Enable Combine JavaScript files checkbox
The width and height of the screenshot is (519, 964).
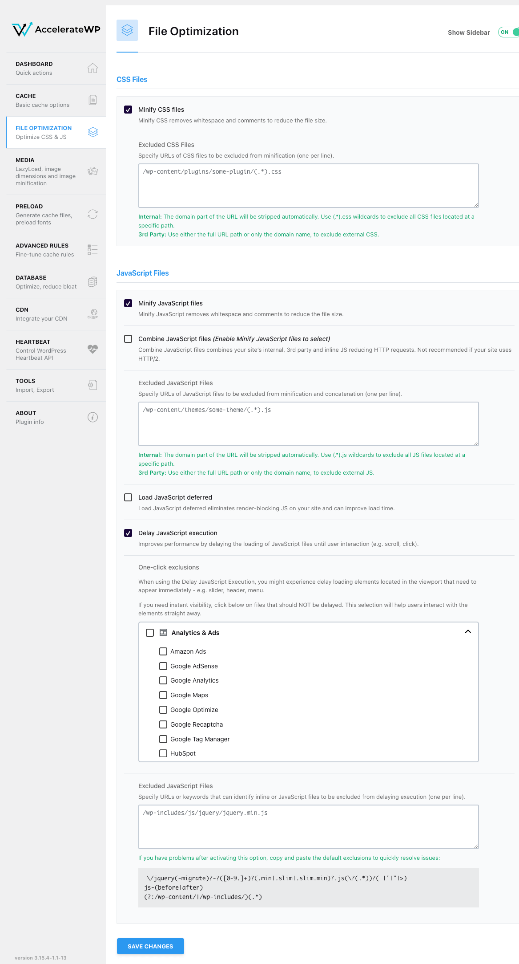(x=128, y=339)
